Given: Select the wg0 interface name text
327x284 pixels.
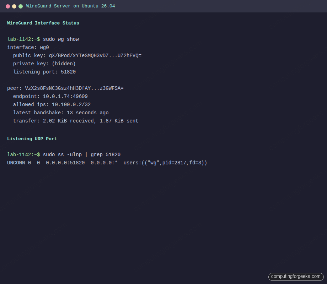Looking at the screenshot, I should (44, 47).
